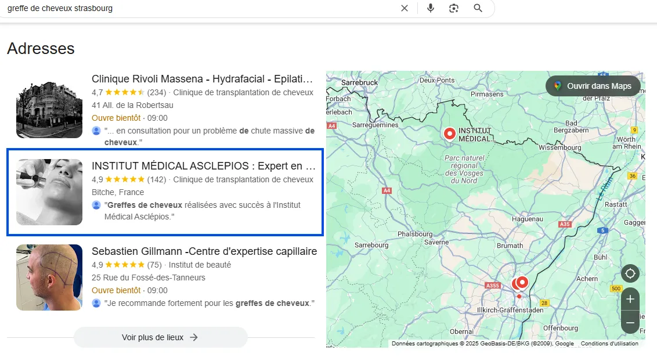Click 'Parc naturel régional des Vosges du Nord' label
657x364 pixels.
point(464,170)
